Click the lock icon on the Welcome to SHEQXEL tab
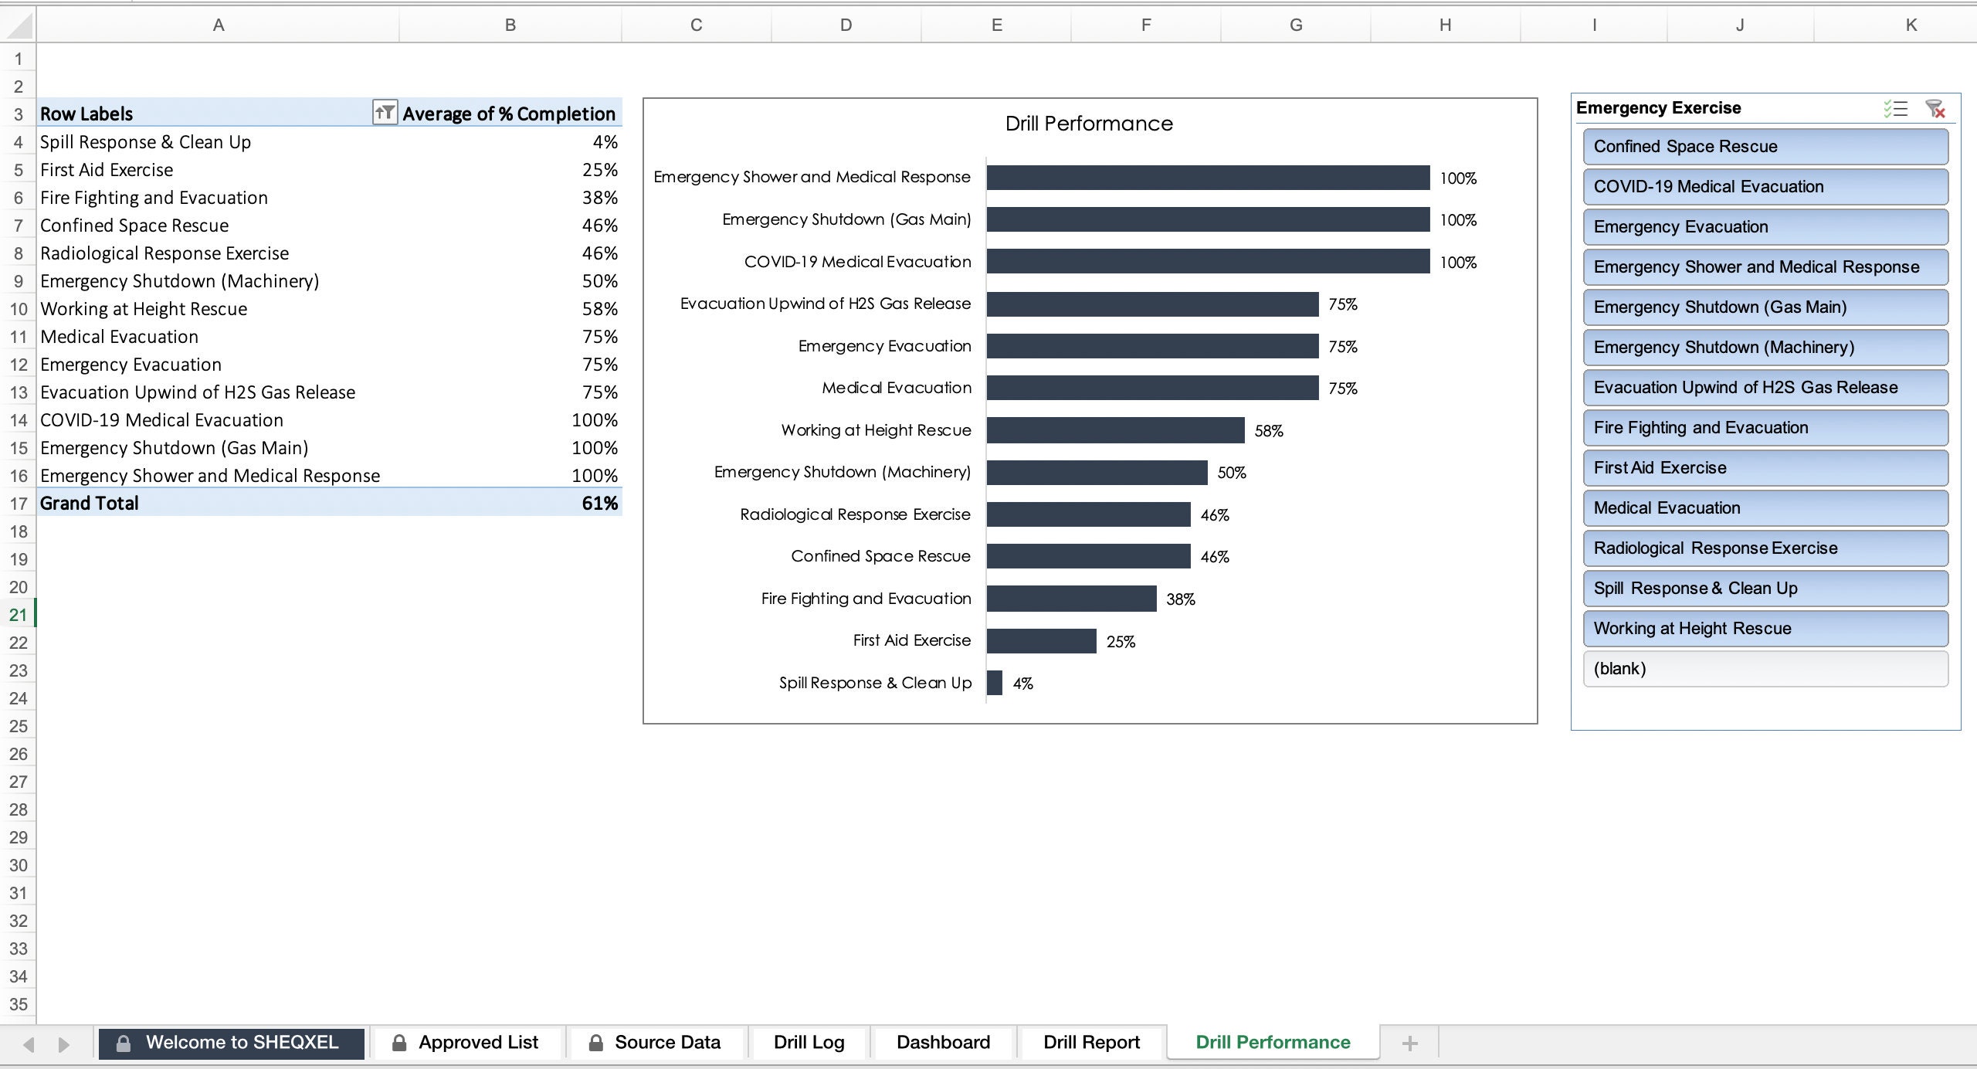This screenshot has width=1977, height=1069. coord(124,1042)
